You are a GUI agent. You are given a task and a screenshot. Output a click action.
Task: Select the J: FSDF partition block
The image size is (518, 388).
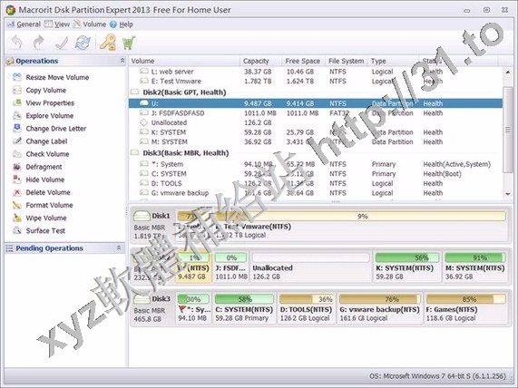(x=231, y=267)
